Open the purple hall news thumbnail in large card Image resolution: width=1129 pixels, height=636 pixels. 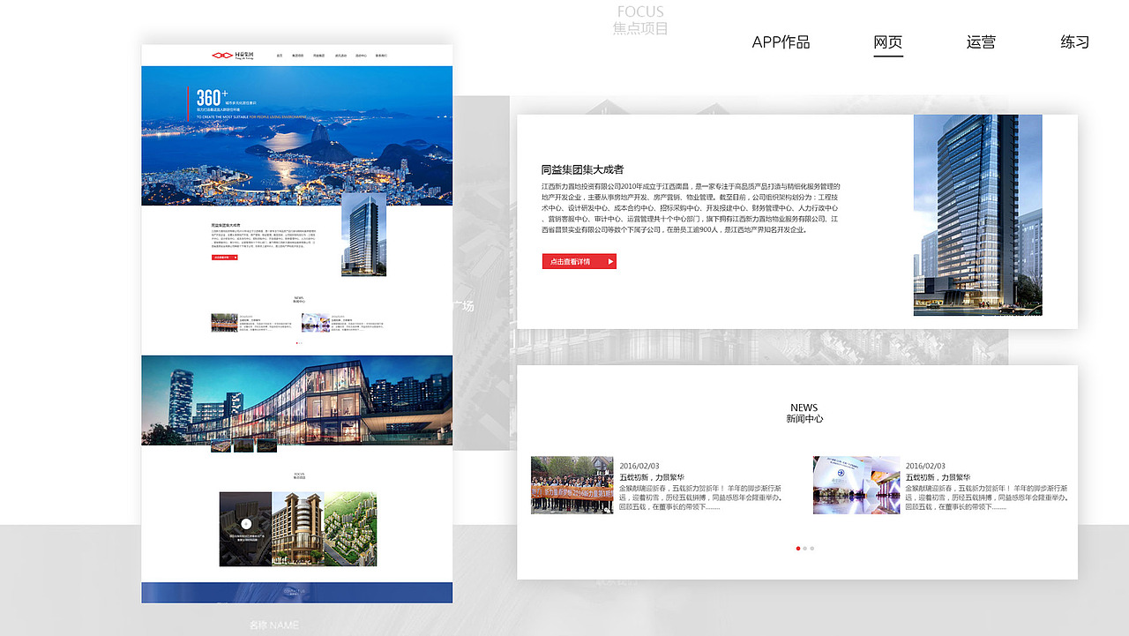pos(856,485)
